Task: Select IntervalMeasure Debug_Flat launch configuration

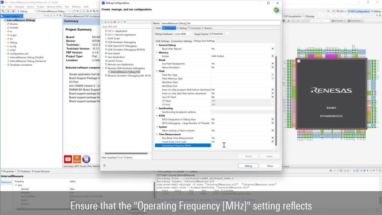Action: click(125, 72)
